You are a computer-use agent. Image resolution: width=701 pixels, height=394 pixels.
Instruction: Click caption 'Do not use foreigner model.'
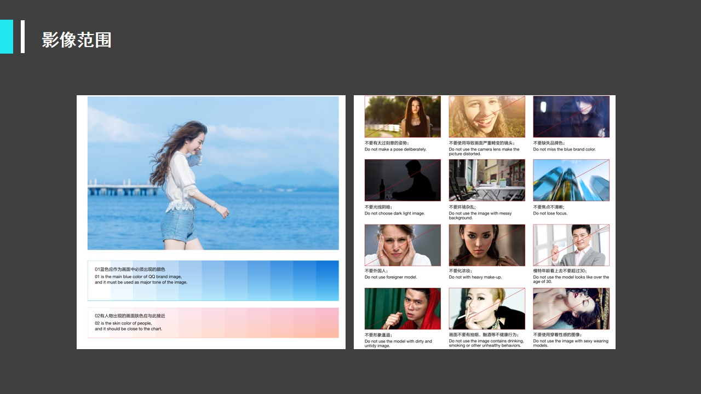coord(391,277)
